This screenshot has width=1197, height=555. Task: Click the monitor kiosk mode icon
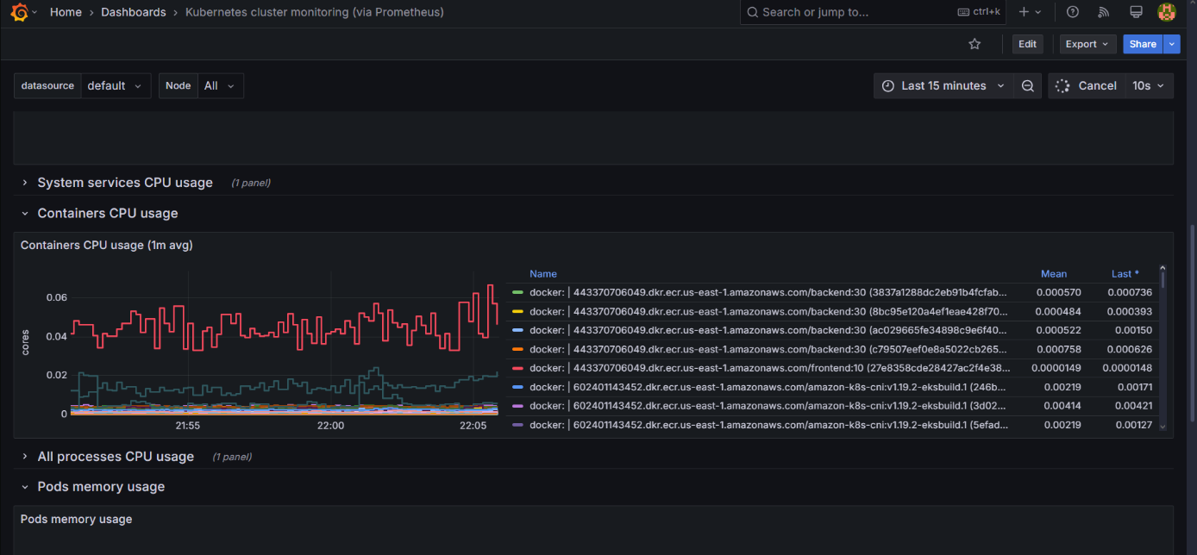coord(1136,12)
